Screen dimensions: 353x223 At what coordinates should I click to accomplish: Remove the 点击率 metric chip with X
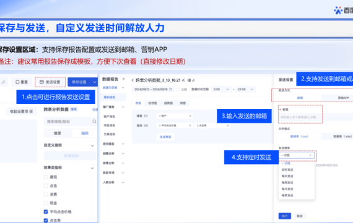228,126
